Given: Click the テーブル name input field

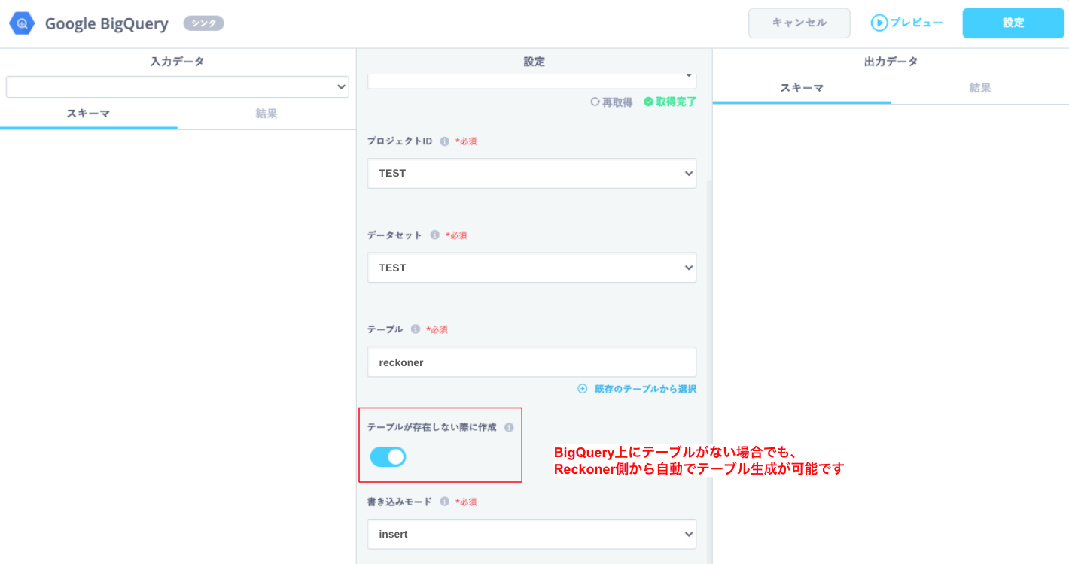Looking at the screenshot, I should pyautogui.click(x=531, y=362).
